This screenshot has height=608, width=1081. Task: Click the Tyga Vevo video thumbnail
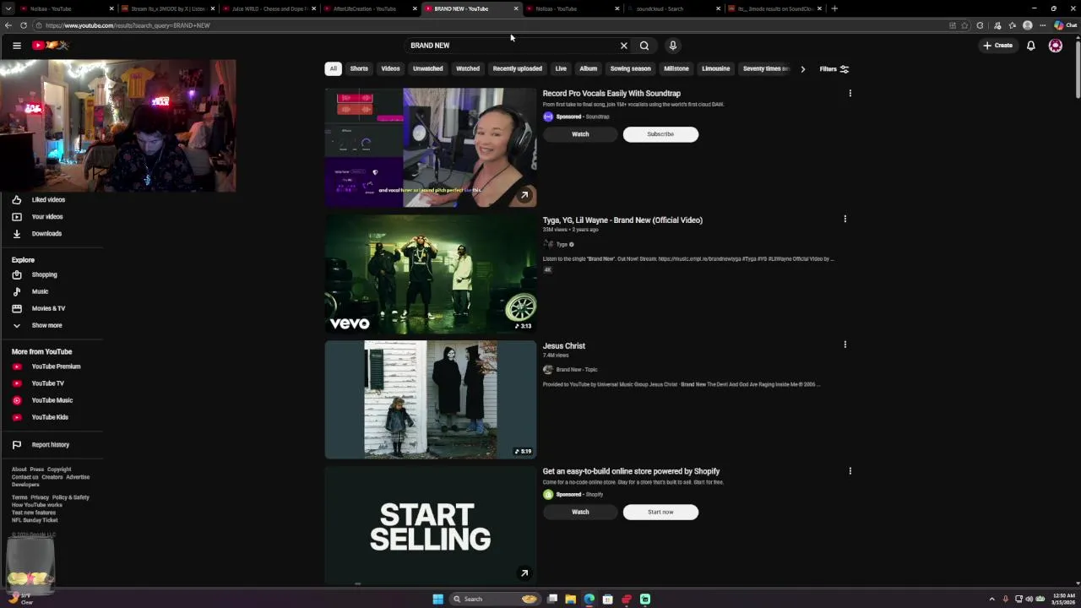pyautogui.click(x=431, y=274)
